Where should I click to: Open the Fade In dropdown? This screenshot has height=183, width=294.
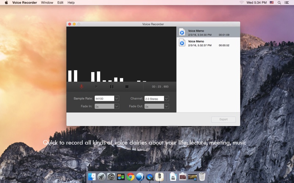click(x=116, y=107)
